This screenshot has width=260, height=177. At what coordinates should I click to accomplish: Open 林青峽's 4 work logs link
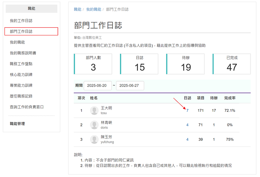(187, 125)
